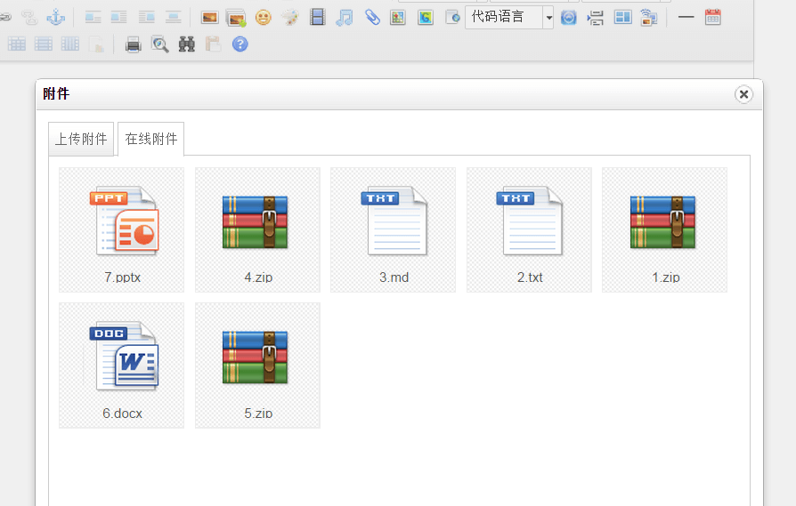Select the 4.zip attachment
This screenshot has height=506, width=796.
(258, 230)
